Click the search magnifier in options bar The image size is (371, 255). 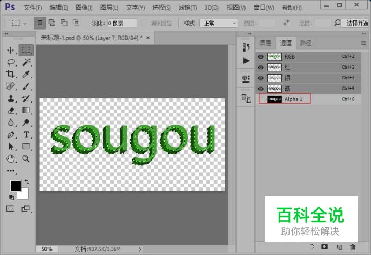(x=337, y=23)
